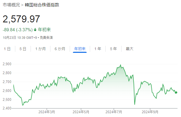Viewport: 181px width, 117px height.
Task: Switch to the 5日 range tab
Action: click(23, 49)
